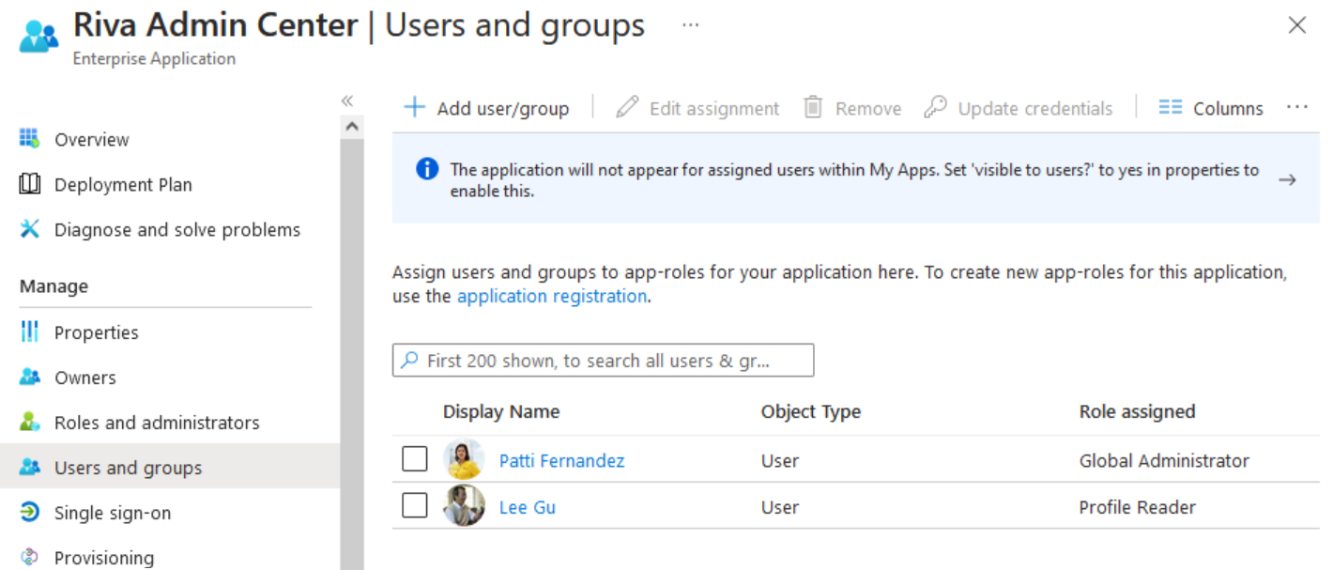The height and width of the screenshot is (570, 1333).
Task: Click the Deployment Plan book icon
Action: coord(30,184)
